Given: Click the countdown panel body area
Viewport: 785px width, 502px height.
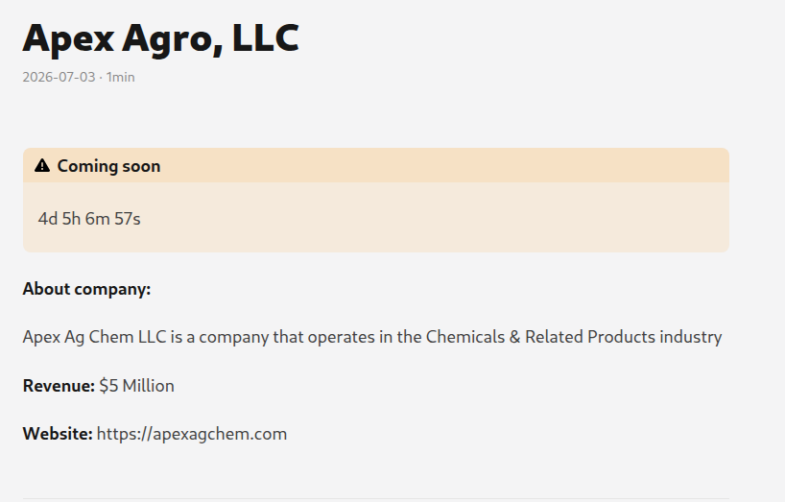Looking at the screenshot, I should coord(376,217).
